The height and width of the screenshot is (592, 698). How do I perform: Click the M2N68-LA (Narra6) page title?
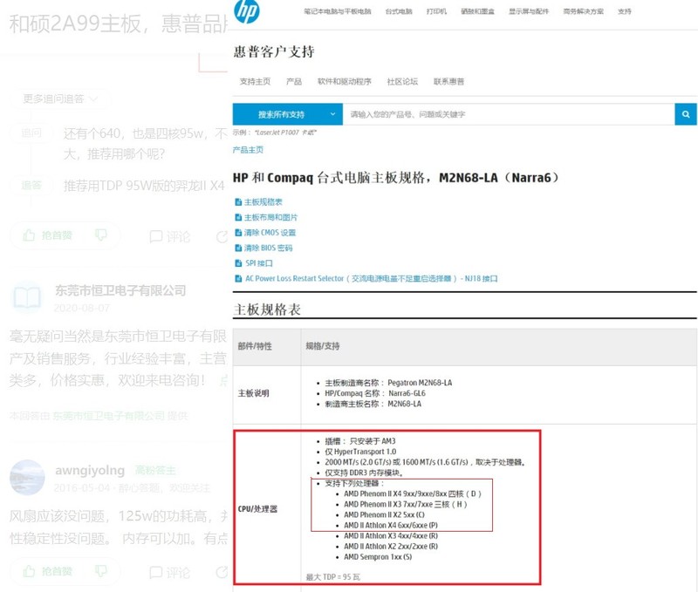point(396,178)
